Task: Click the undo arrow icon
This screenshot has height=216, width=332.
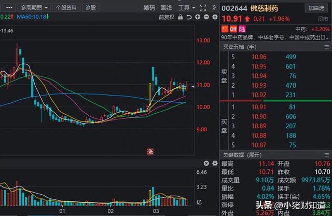Action: (x=189, y=17)
